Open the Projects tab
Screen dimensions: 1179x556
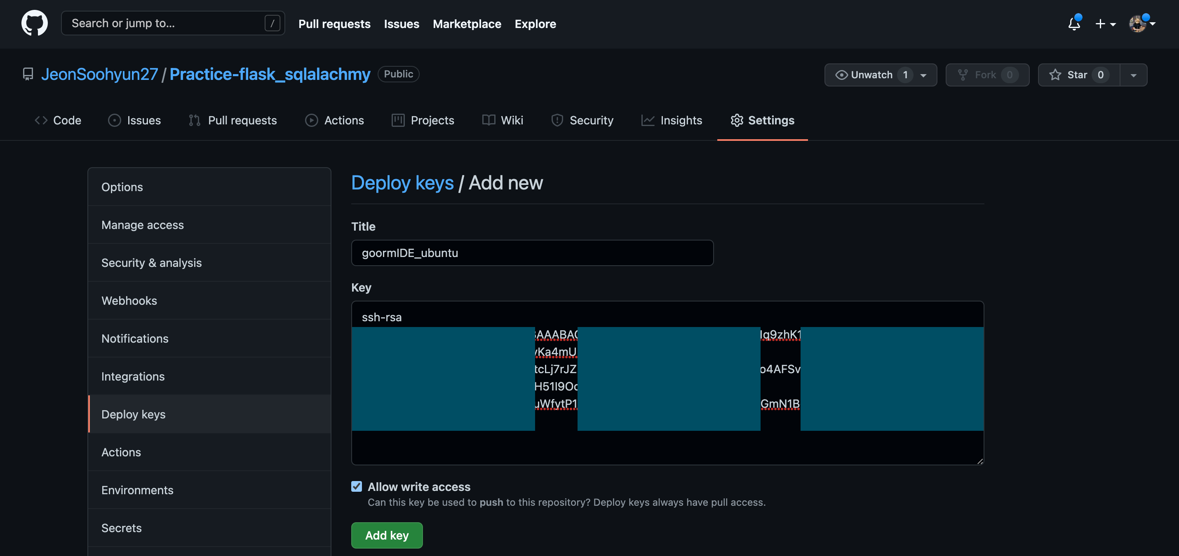(x=423, y=120)
